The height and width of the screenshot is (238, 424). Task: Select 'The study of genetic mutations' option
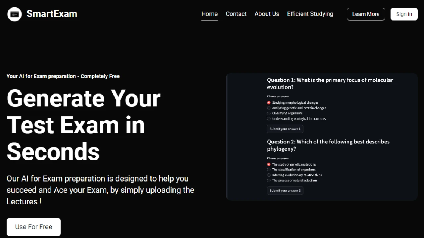coord(269,164)
